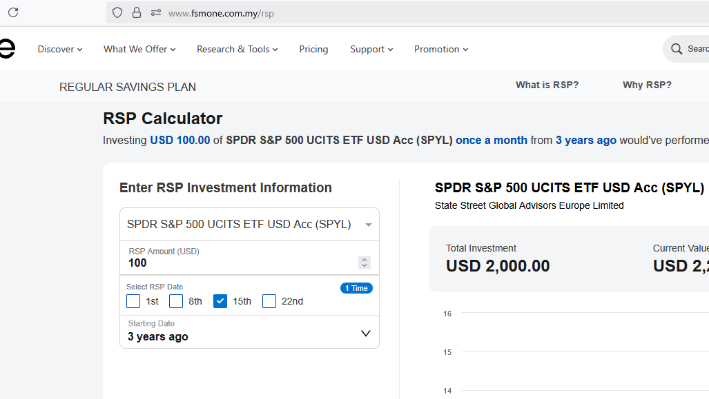Expand the Discover menu
This screenshot has width=709, height=399.
tap(60, 49)
